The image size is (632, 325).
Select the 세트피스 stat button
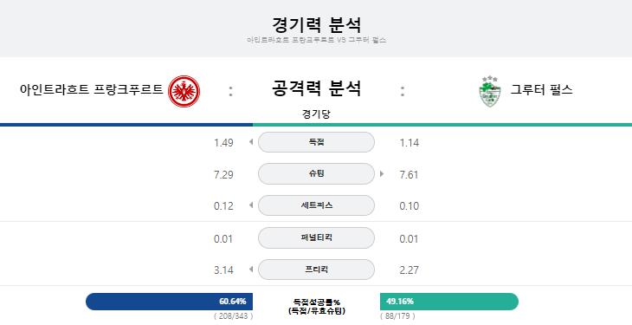point(316,205)
